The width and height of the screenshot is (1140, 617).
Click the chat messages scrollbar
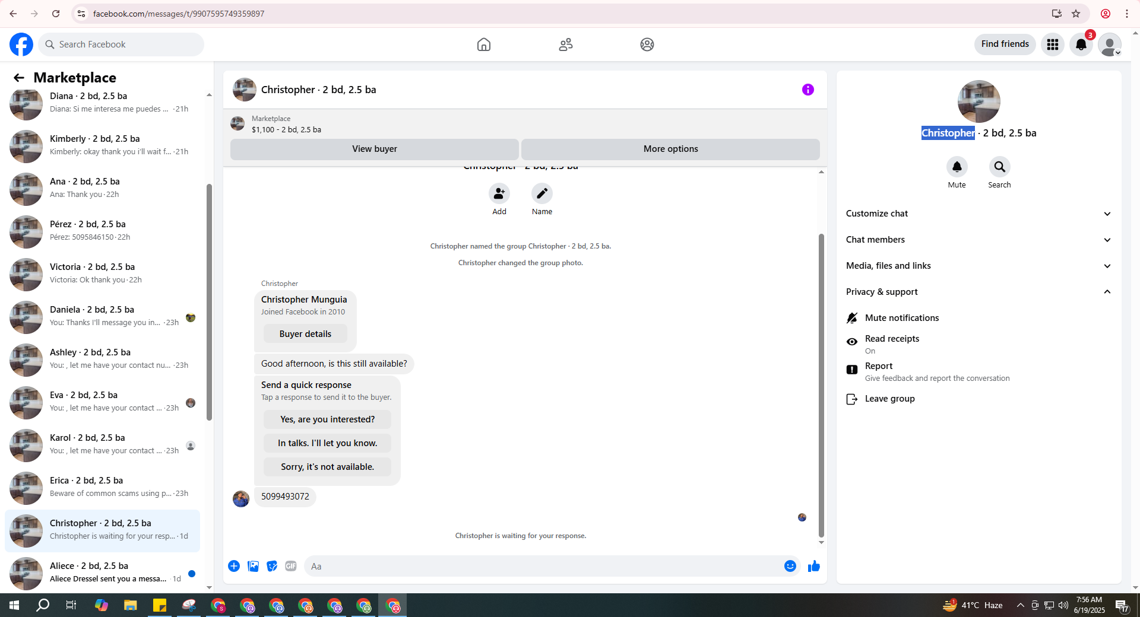click(x=821, y=384)
